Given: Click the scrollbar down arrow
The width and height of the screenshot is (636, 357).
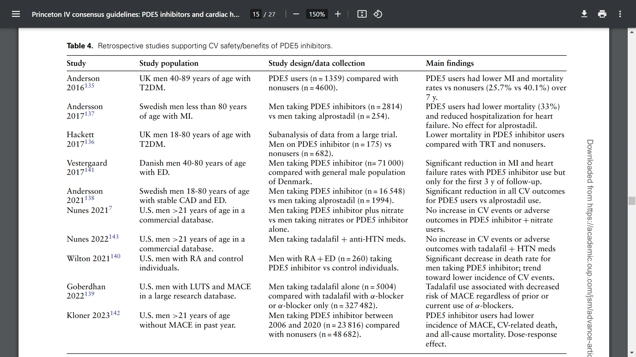Looking at the screenshot, I should [x=632, y=353].
